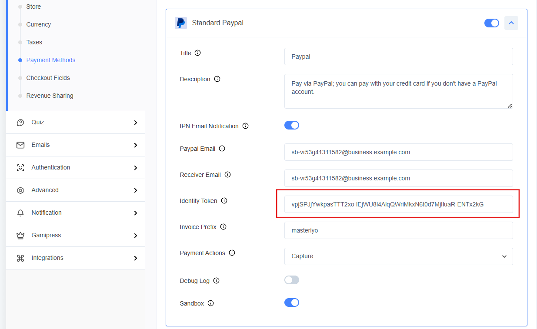
Task: Turn off IPN Email Notification switch
Action: 292,125
